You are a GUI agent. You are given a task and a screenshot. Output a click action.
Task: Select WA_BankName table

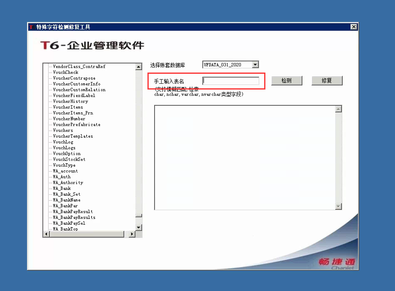point(66,200)
